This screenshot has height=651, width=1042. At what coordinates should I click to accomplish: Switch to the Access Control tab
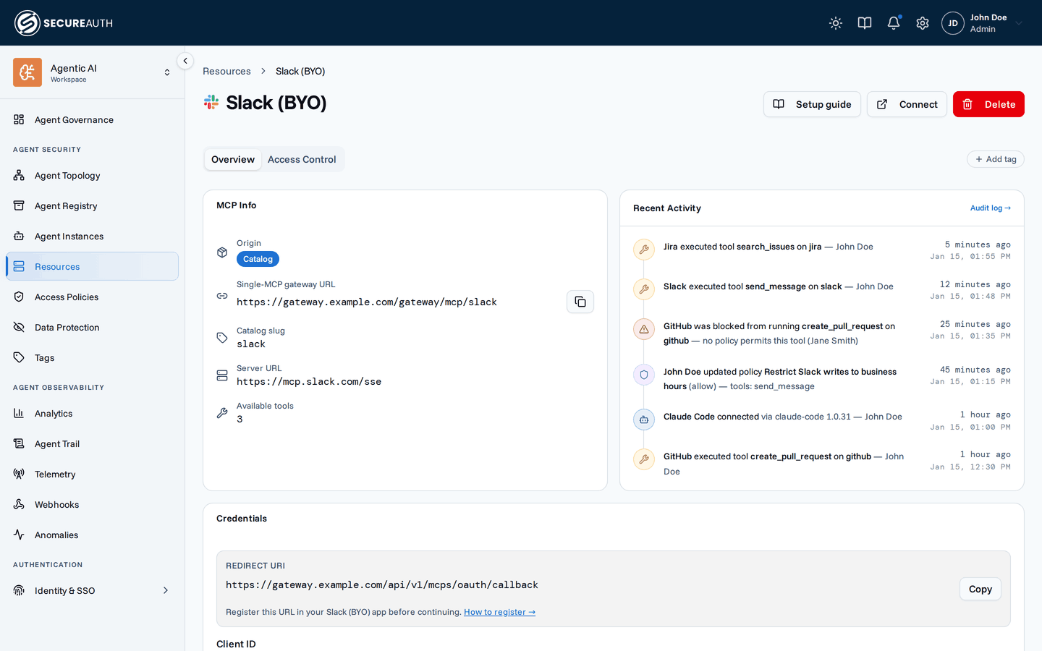[302, 159]
